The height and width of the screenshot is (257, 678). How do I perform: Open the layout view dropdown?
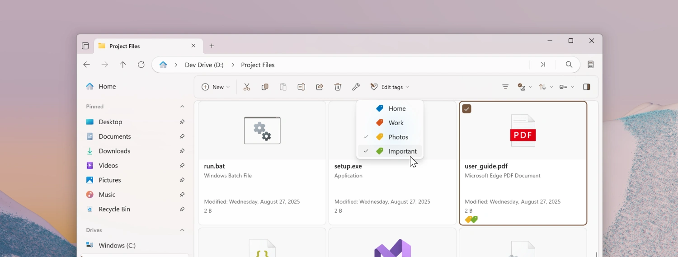point(567,87)
